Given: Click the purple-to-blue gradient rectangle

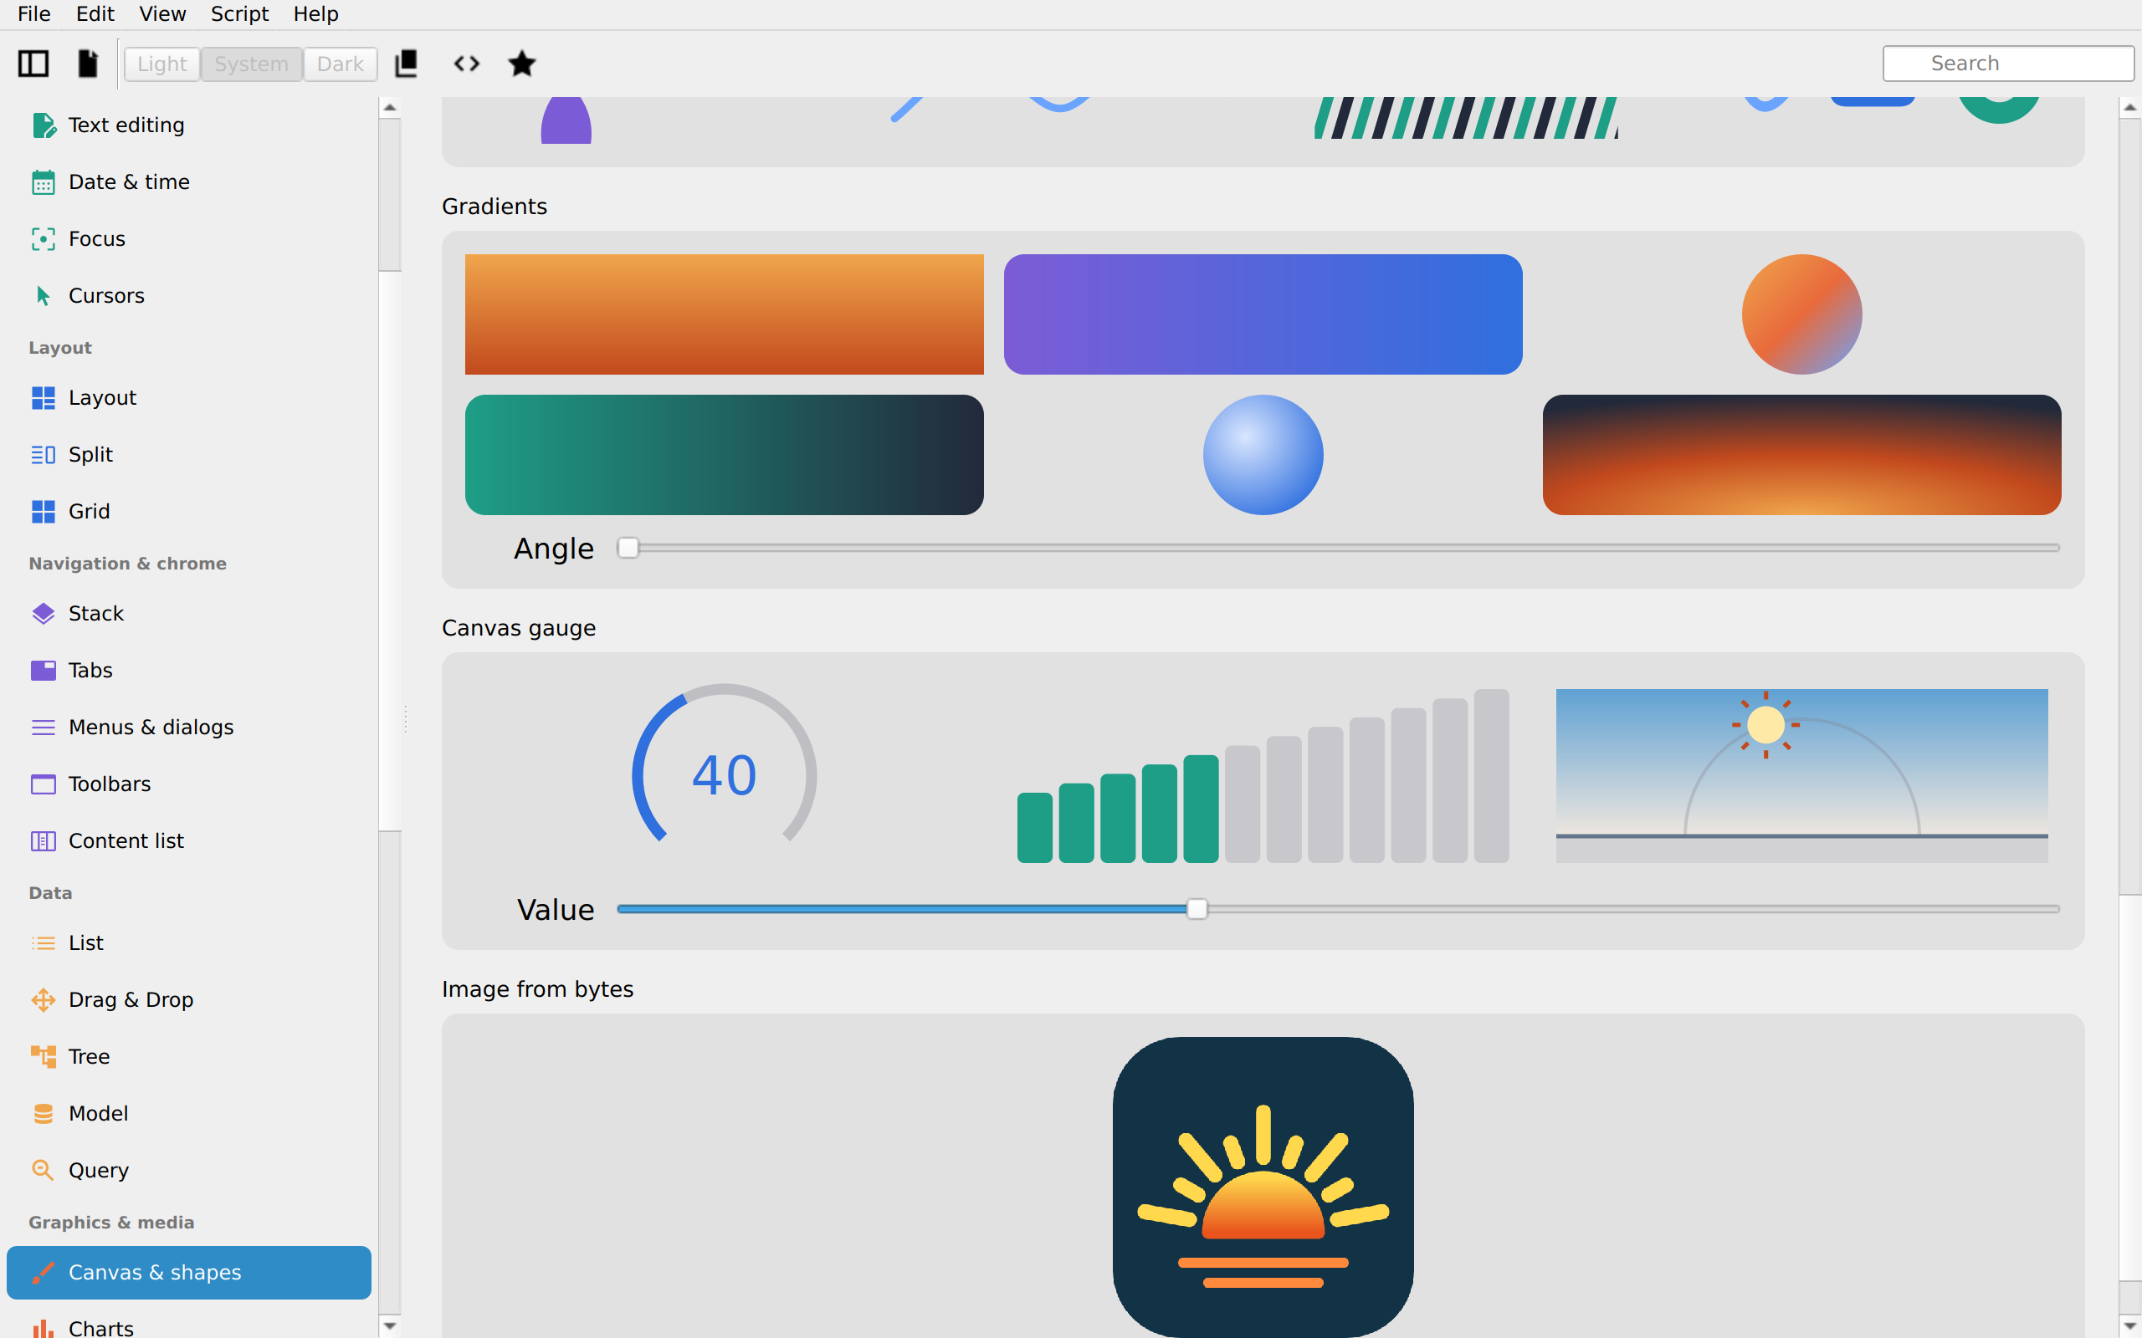Looking at the screenshot, I should tap(1263, 314).
